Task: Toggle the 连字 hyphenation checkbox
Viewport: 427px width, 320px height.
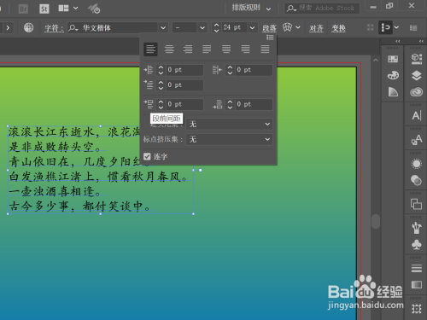Action: click(147, 156)
